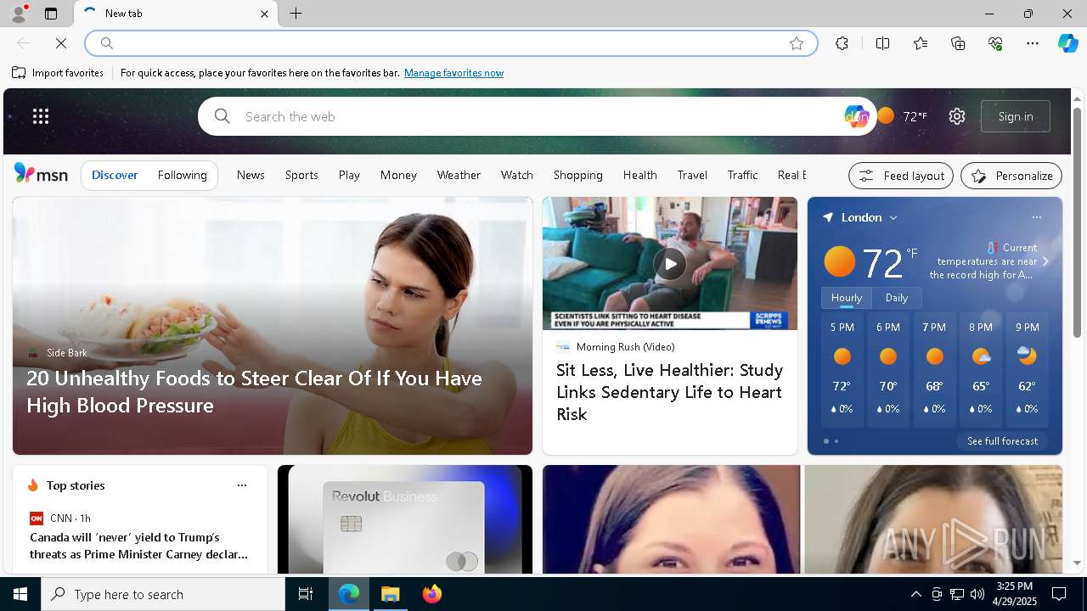Open the Sports section
Screen dimensions: 1087x611
(301, 175)
